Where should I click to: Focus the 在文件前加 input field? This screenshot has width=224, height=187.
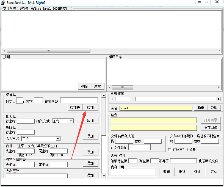click(139, 147)
